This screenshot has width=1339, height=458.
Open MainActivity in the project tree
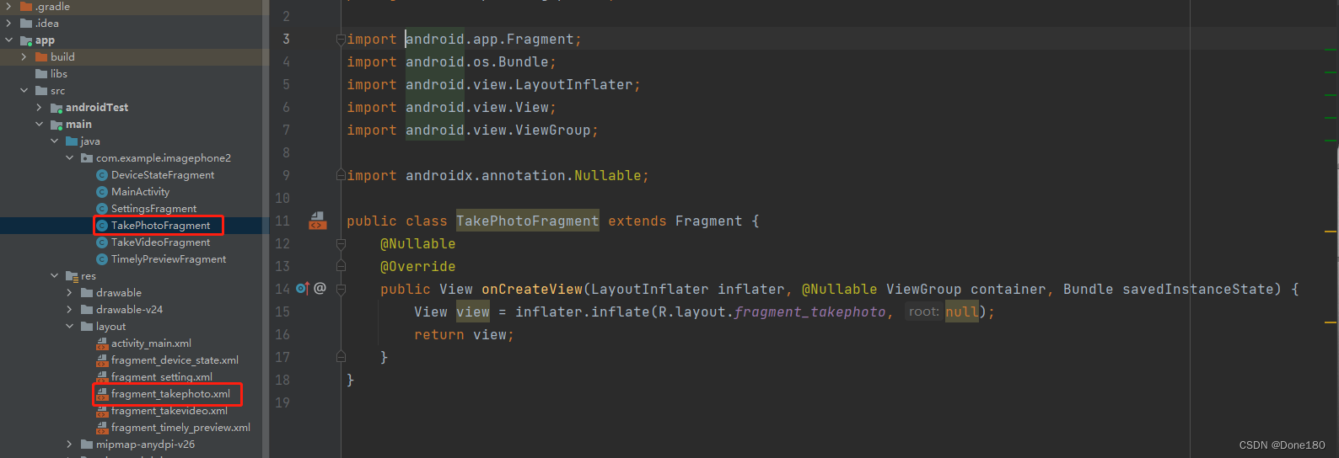(140, 192)
